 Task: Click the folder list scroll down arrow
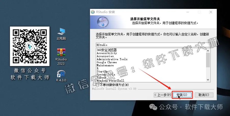pos(208,80)
